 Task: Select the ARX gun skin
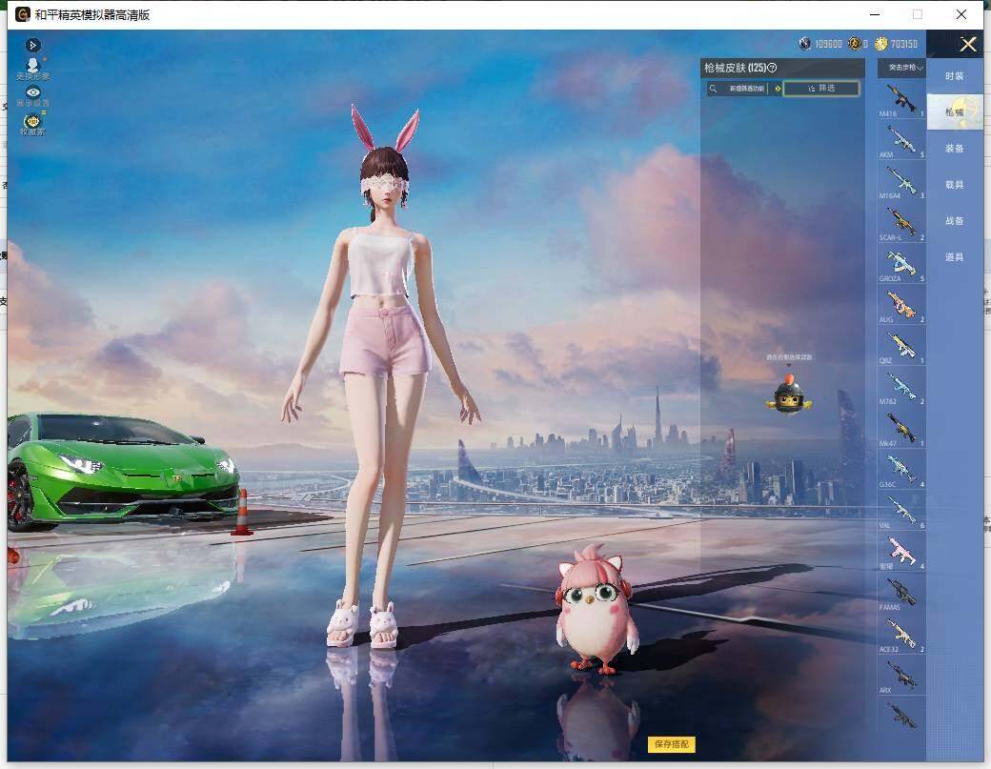click(x=901, y=675)
